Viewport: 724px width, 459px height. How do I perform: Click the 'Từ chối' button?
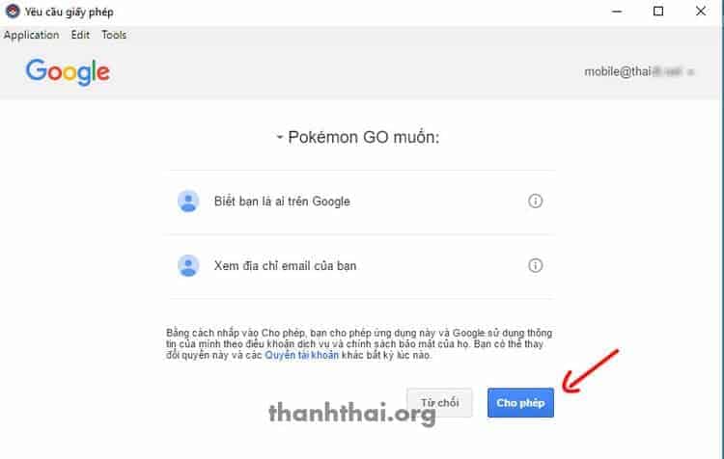(x=439, y=403)
